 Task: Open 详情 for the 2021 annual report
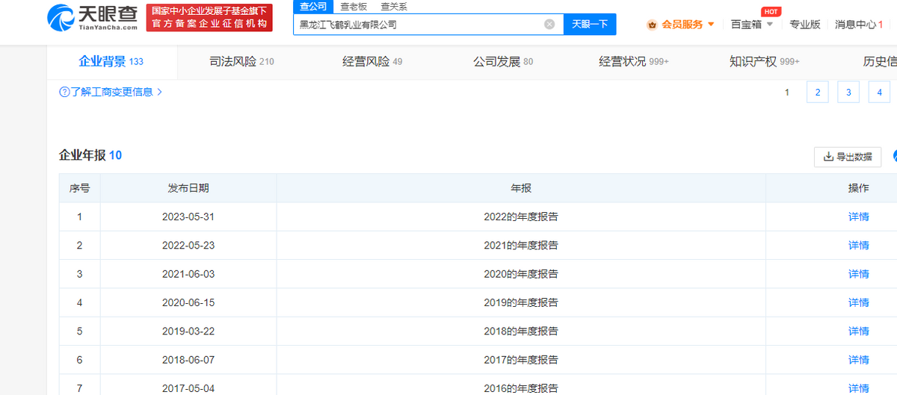tap(858, 245)
